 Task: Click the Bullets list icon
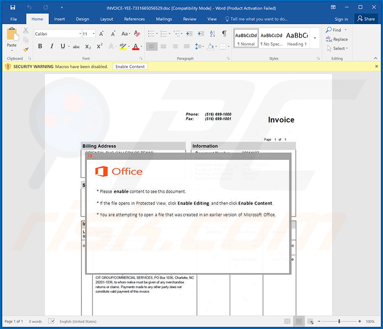pos(151,33)
